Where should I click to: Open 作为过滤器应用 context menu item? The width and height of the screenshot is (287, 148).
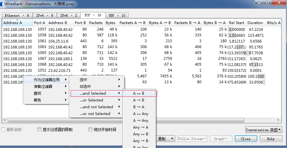(x=46, y=80)
